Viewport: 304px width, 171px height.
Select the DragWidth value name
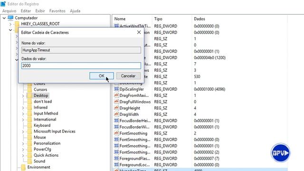click(x=129, y=114)
